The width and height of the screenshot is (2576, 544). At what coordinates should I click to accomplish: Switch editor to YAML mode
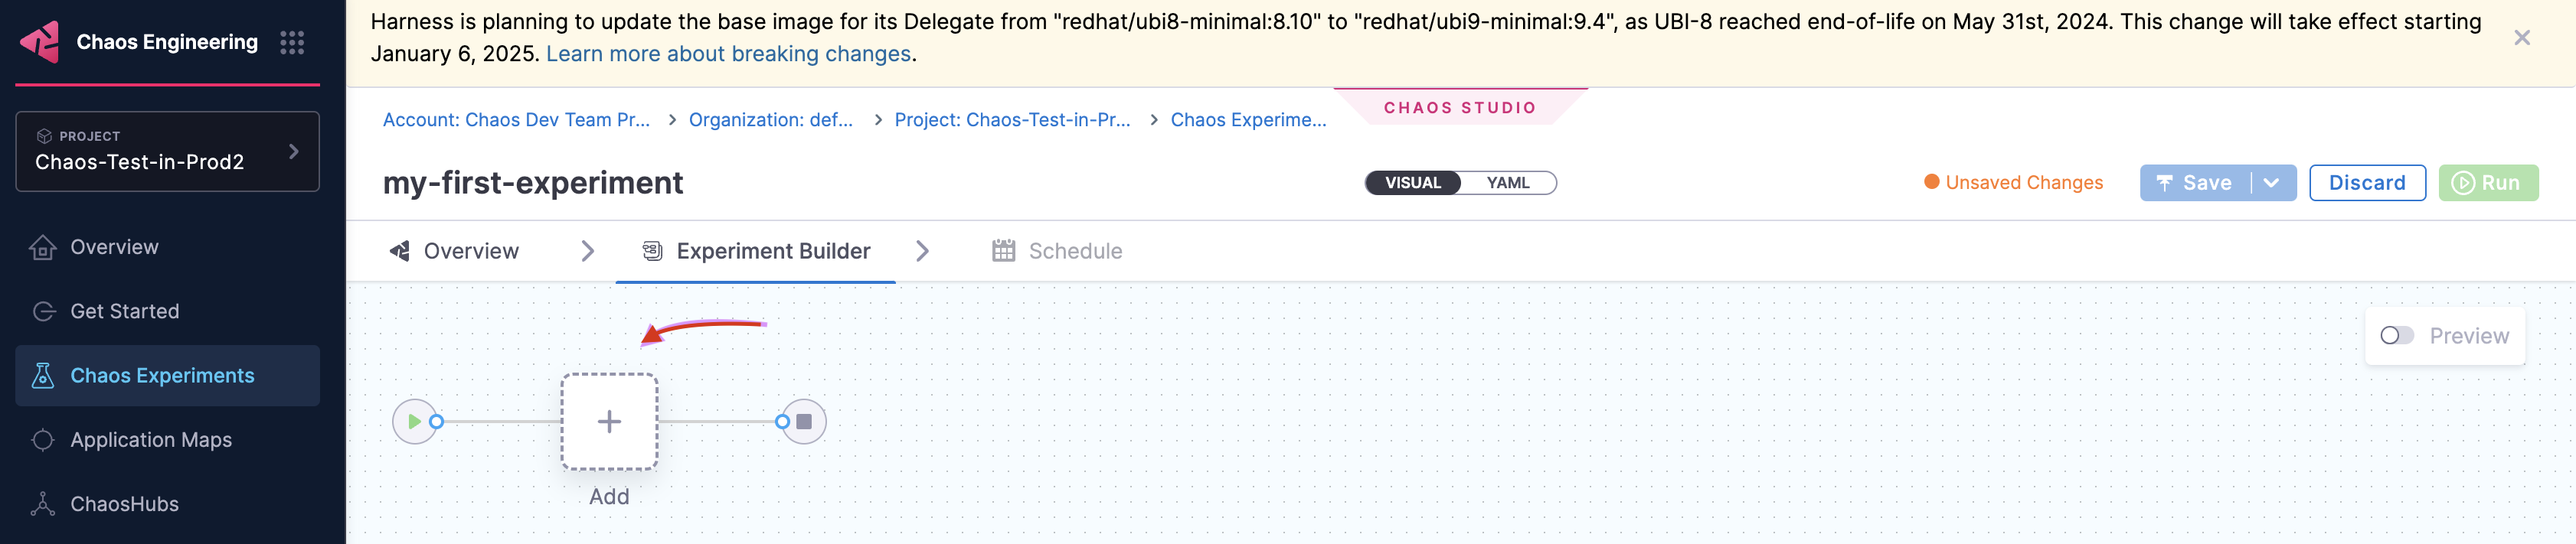(1507, 183)
